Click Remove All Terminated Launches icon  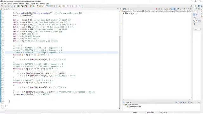point(162,9)
